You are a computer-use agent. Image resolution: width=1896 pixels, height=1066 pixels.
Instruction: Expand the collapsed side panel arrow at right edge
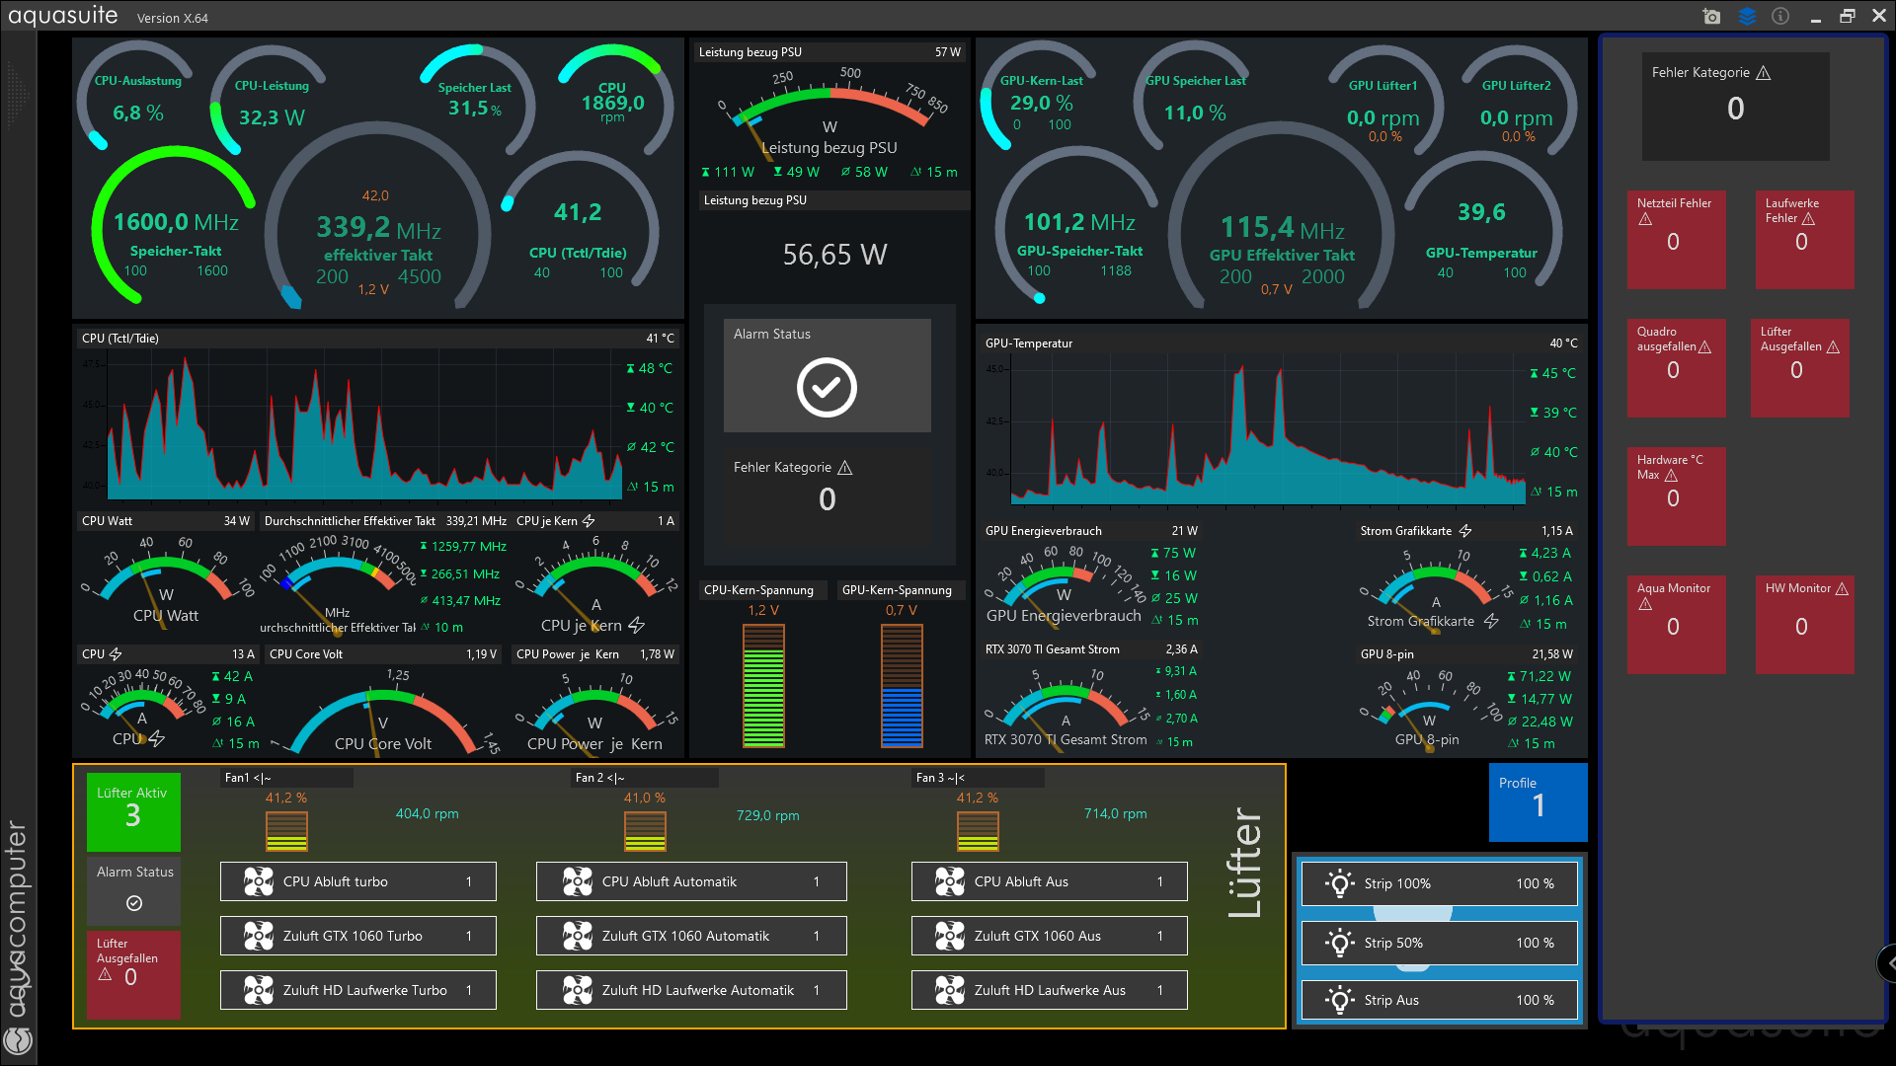[1888, 962]
